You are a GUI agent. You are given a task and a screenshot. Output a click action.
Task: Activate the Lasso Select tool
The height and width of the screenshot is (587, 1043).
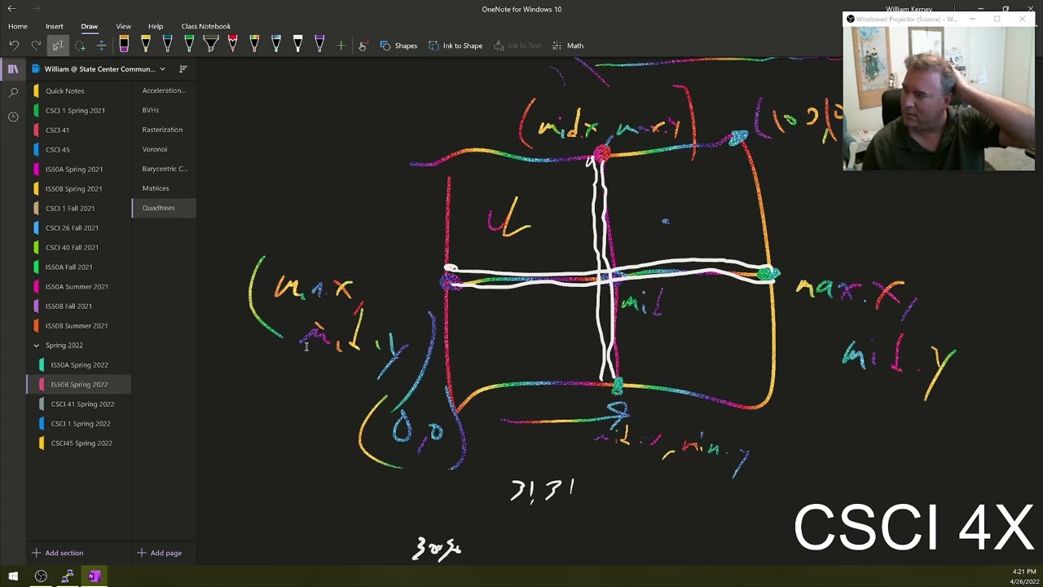[80, 46]
